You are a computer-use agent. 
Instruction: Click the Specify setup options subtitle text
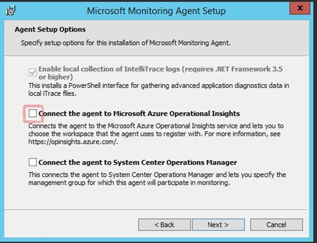click(126, 43)
